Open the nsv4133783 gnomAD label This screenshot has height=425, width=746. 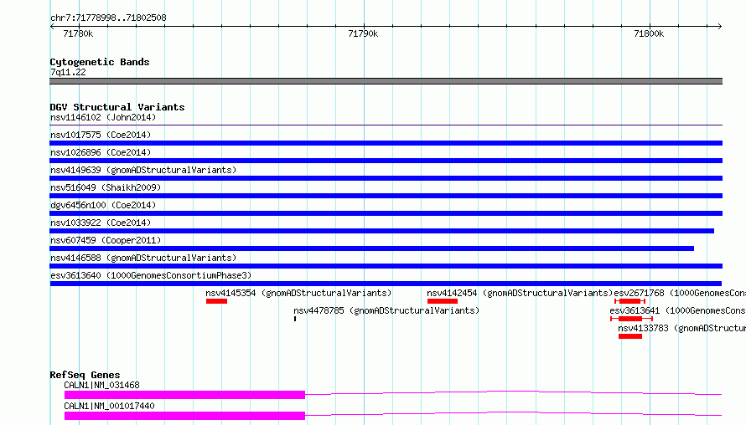681,328
